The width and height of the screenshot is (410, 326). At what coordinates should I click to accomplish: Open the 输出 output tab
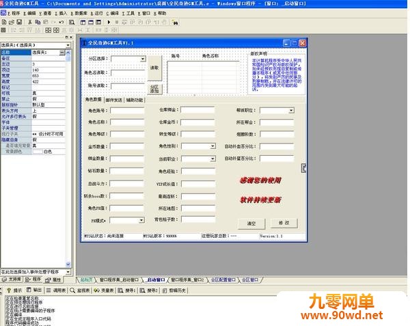(x=35, y=290)
